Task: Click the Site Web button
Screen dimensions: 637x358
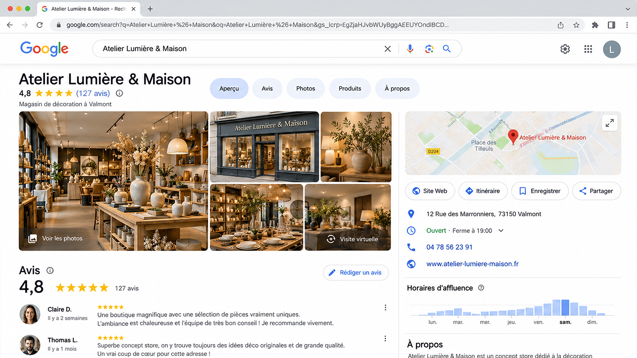Action: (x=430, y=191)
